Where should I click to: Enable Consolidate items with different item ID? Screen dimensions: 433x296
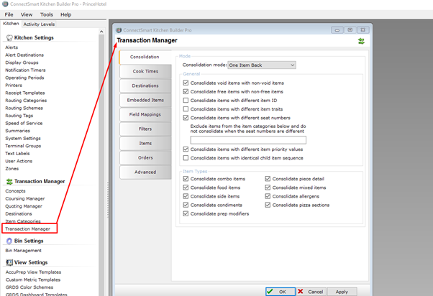[186, 100]
